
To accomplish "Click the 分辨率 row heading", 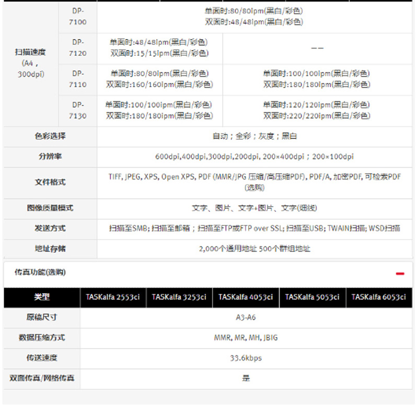I will (x=50, y=157).
